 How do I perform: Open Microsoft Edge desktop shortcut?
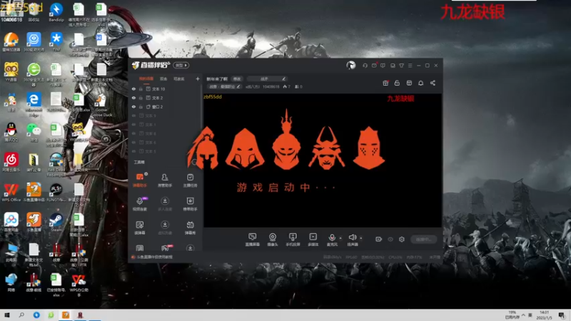34,103
